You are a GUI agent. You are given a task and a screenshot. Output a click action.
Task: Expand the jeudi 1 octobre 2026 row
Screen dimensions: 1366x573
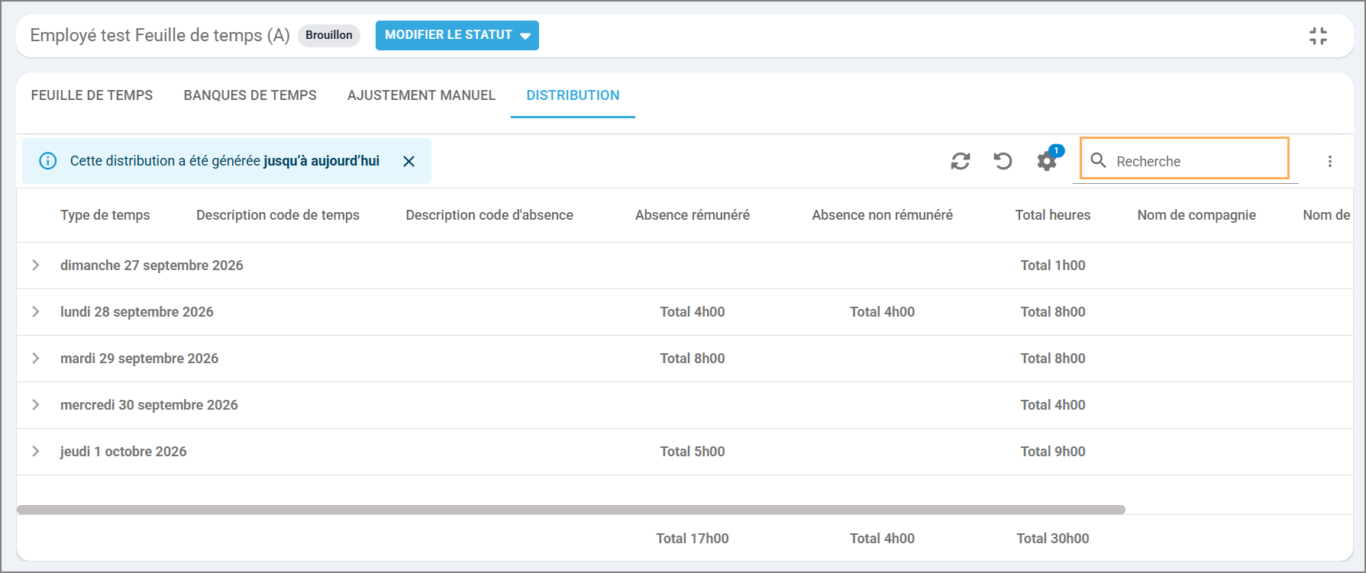pos(35,451)
